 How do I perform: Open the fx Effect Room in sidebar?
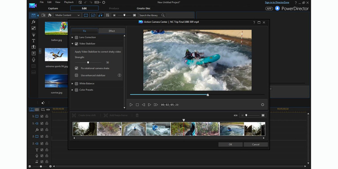[34, 22]
